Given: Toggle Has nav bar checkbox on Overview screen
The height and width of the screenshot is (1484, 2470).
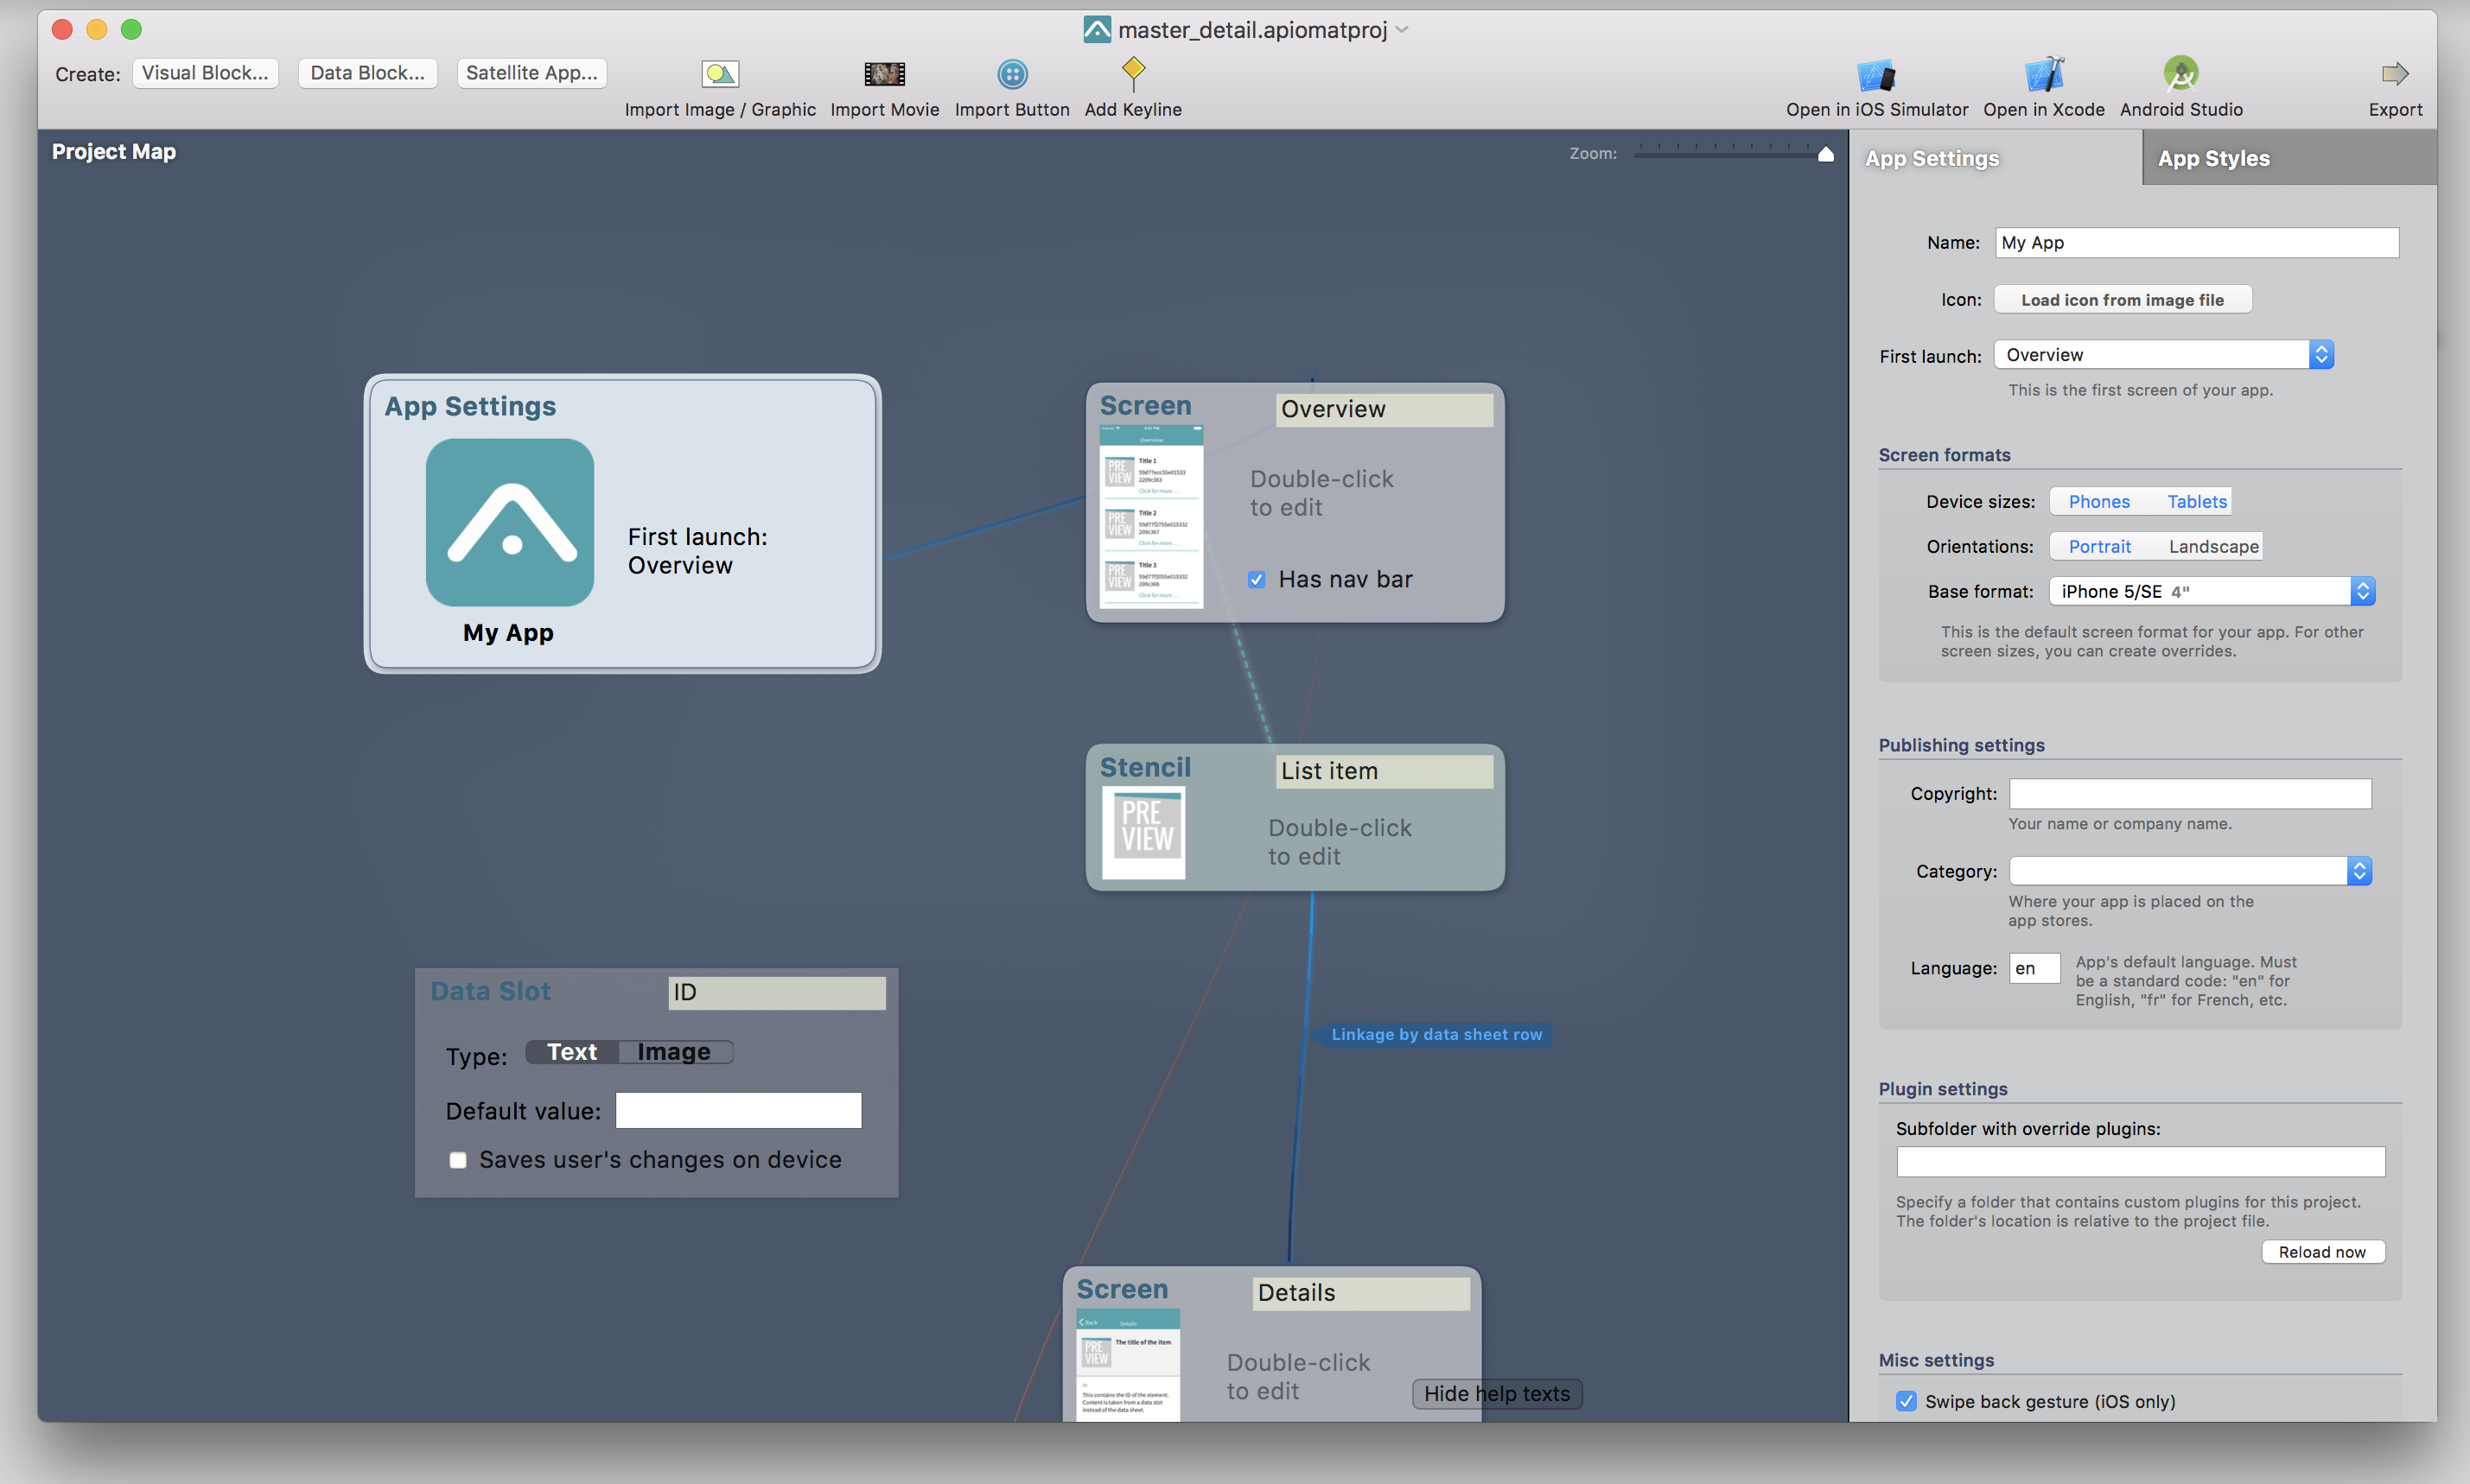Looking at the screenshot, I should coord(1254,578).
